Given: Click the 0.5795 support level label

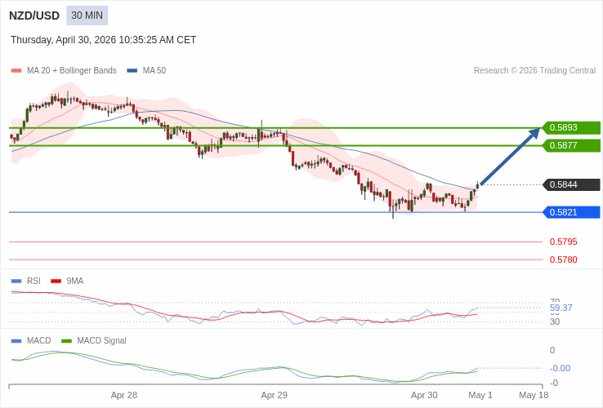Looking at the screenshot, I should coord(563,242).
